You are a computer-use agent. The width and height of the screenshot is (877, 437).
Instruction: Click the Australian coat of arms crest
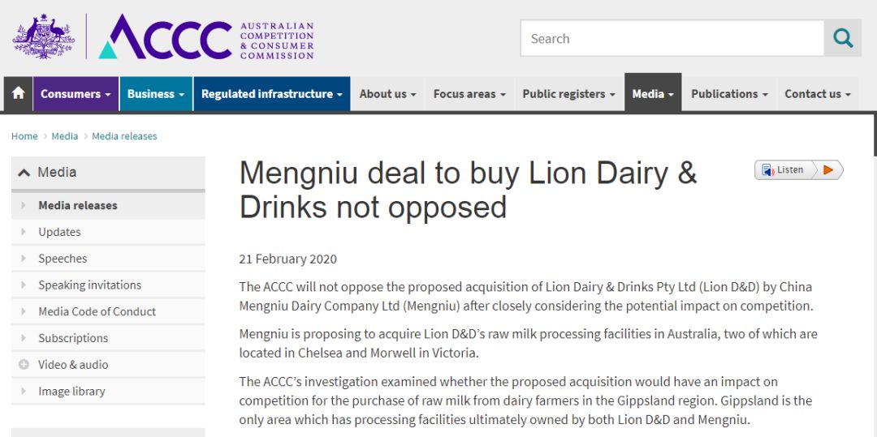click(43, 36)
